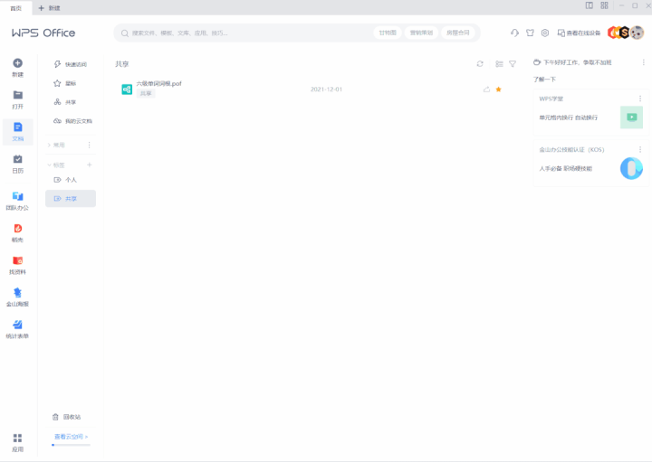Click the 2021-12-01 date
Screen dimensions: 652x462
[326, 90]
